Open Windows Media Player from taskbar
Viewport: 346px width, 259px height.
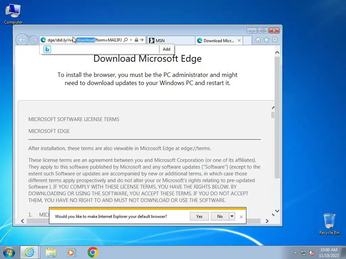click(72, 252)
